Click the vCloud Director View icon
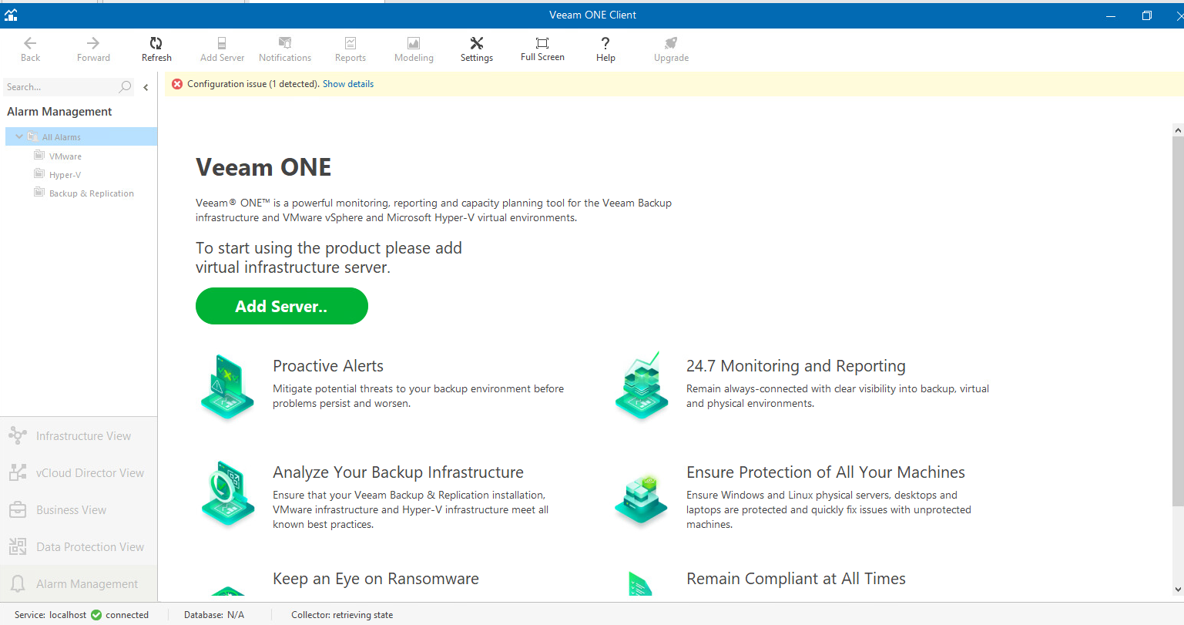Viewport: 1184px width, 625px height. [x=17, y=472]
